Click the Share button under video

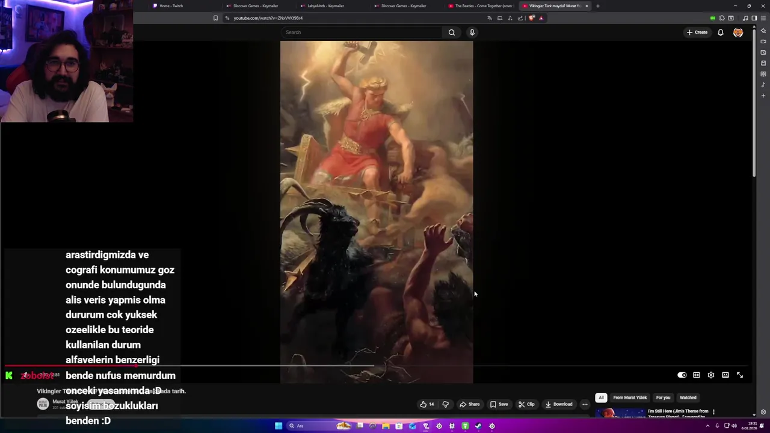[x=470, y=404]
